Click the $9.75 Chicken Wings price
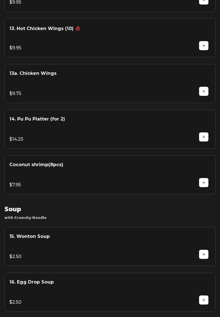The width and height of the screenshot is (220, 317). pyautogui.click(x=15, y=94)
